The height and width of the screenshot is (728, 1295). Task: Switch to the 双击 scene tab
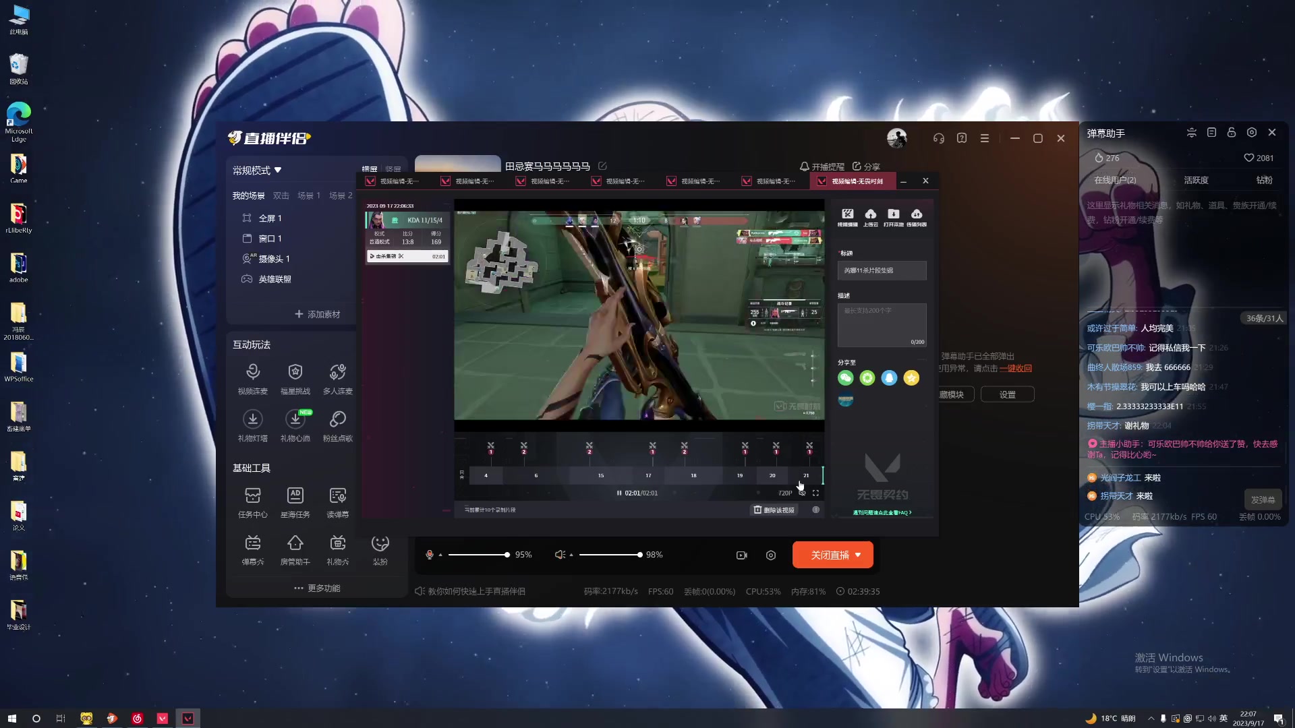coord(281,195)
